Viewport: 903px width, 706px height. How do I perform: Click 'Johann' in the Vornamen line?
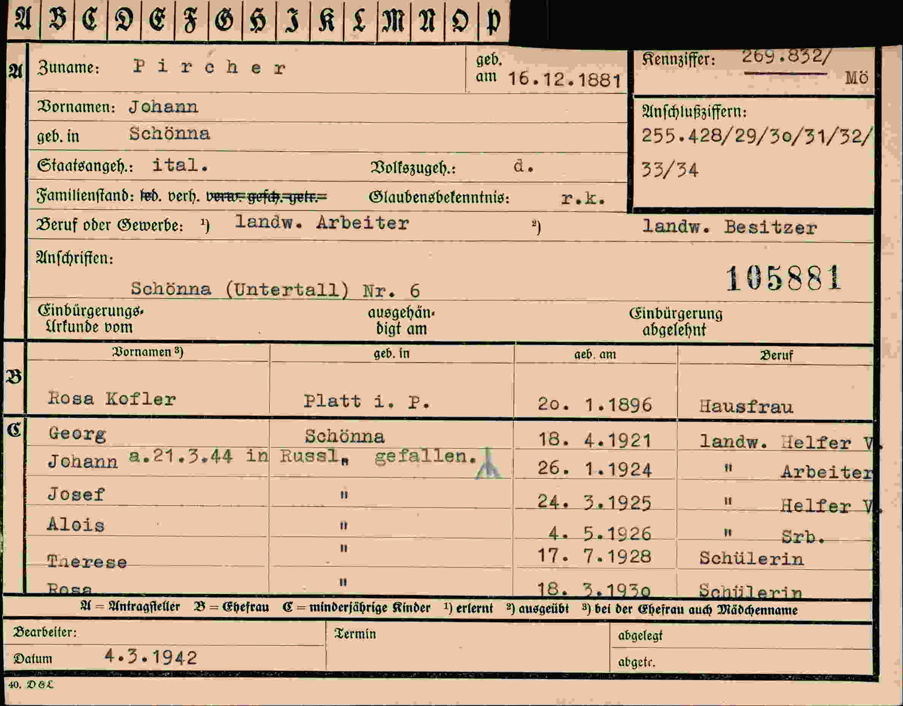click(163, 107)
